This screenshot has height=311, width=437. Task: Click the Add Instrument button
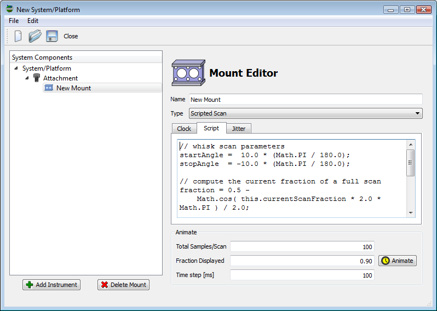51,285
